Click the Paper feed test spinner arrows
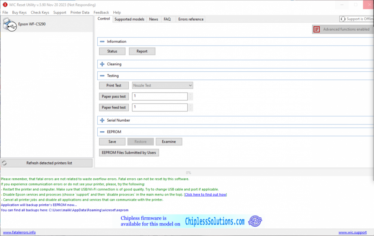Viewport: 374px width, 236px height. 190,107
